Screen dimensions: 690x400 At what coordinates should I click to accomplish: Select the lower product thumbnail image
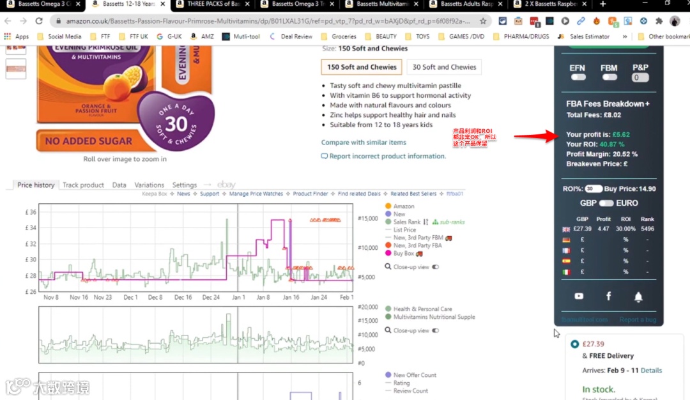coord(16,68)
